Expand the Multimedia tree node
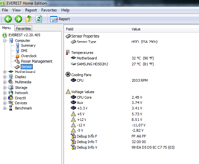 point(5,82)
